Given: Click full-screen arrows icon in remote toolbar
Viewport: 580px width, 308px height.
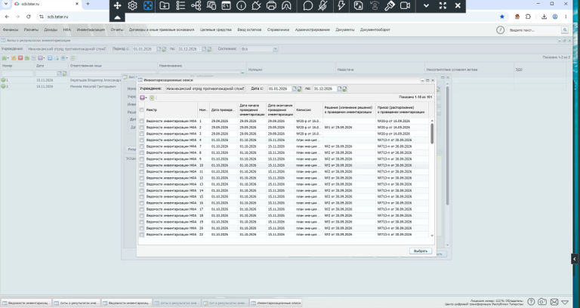Looking at the screenshot, I should [443, 5].
